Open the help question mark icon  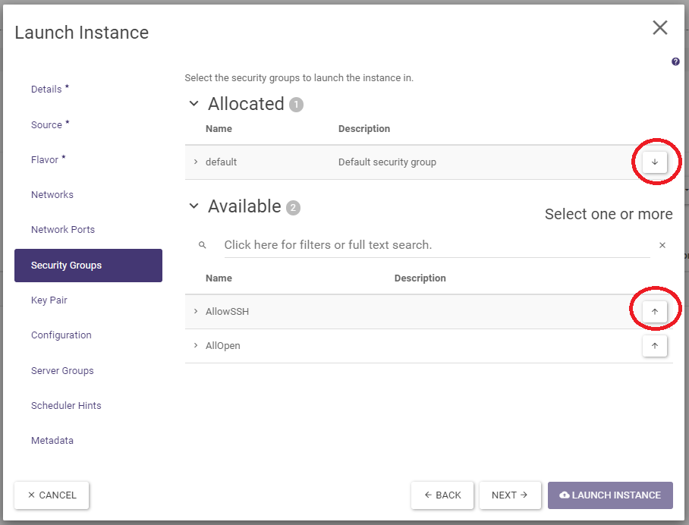coord(675,62)
